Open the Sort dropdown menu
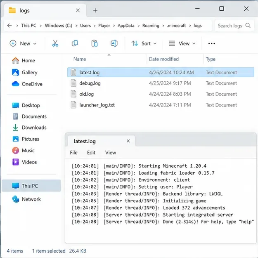Image resolution: width=258 pixels, height=258 pixels. click(144, 44)
